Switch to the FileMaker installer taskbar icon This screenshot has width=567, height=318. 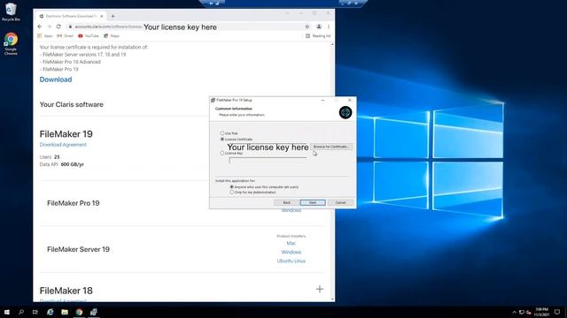pos(94,312)
